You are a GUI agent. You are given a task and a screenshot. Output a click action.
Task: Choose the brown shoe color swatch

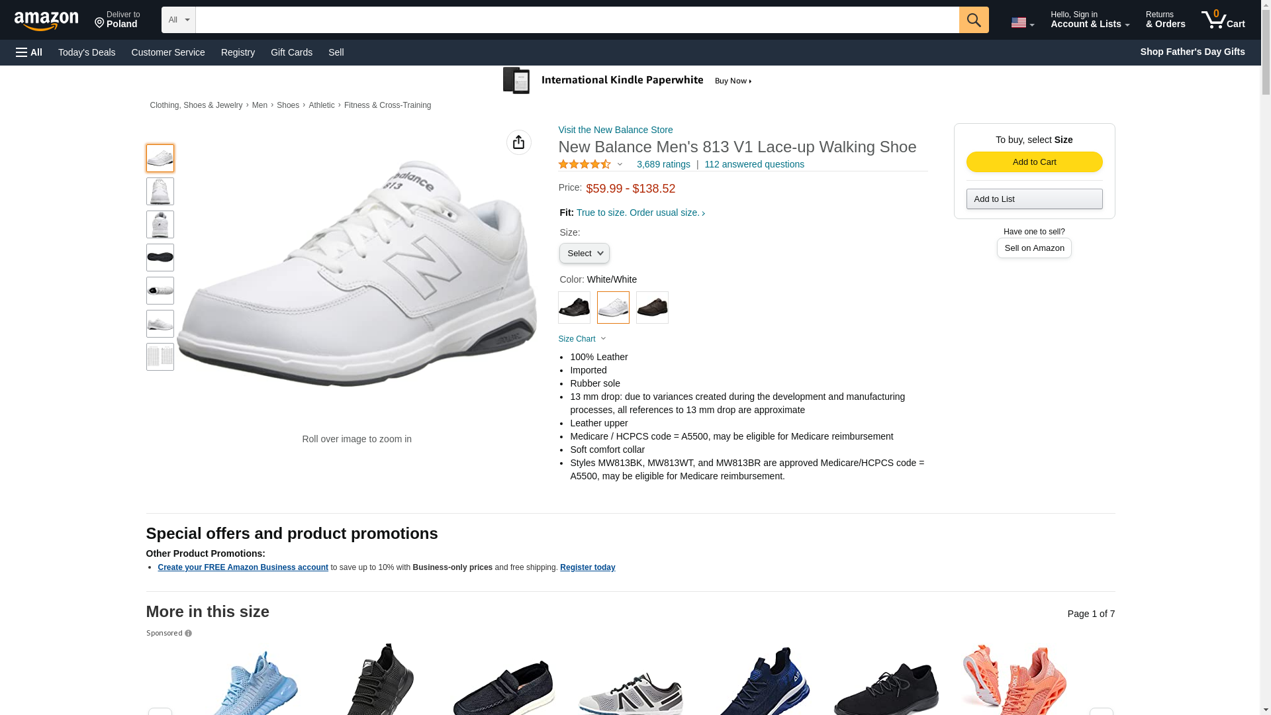[652, 308]
